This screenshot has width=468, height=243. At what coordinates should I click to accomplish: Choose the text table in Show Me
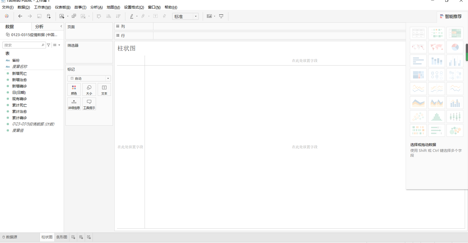click(x=418, y=33)
